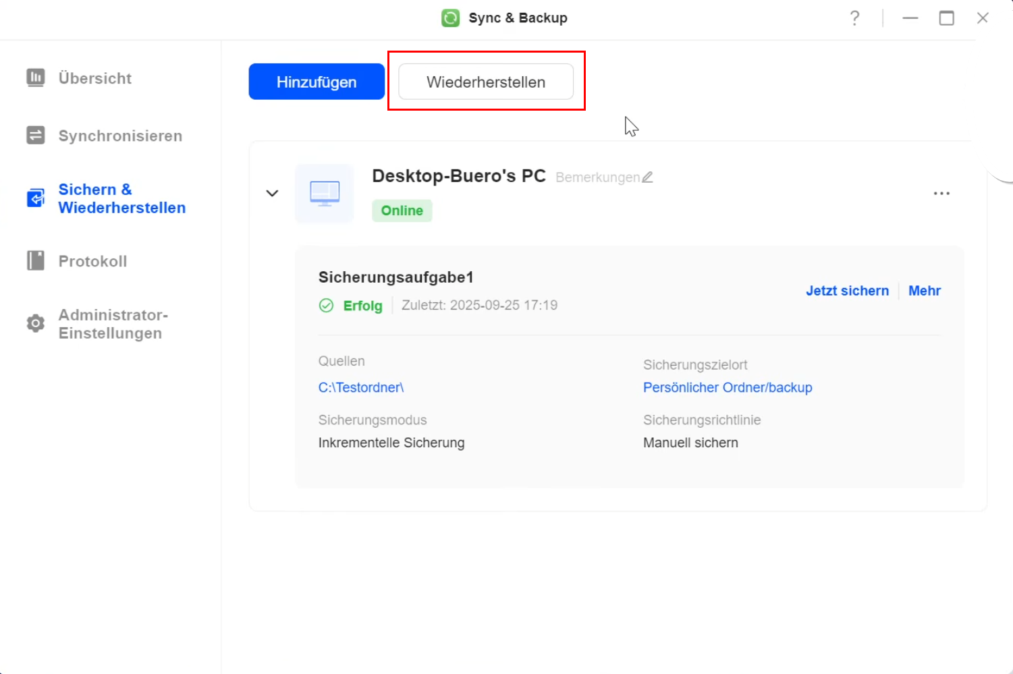
Task: Open Persönlicher Ordner/backup destination link
Action: 728,387
